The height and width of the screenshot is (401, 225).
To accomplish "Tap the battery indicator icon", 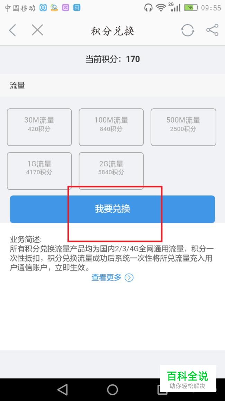I will coord(191,8).
